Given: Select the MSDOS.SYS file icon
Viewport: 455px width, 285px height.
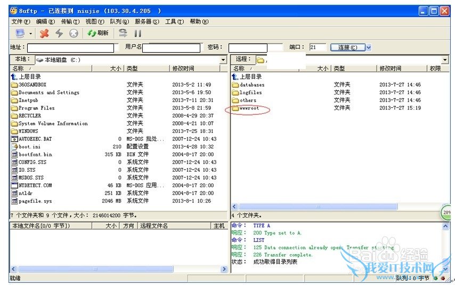Looking at the screenshot, I should (x=14, y=178).
